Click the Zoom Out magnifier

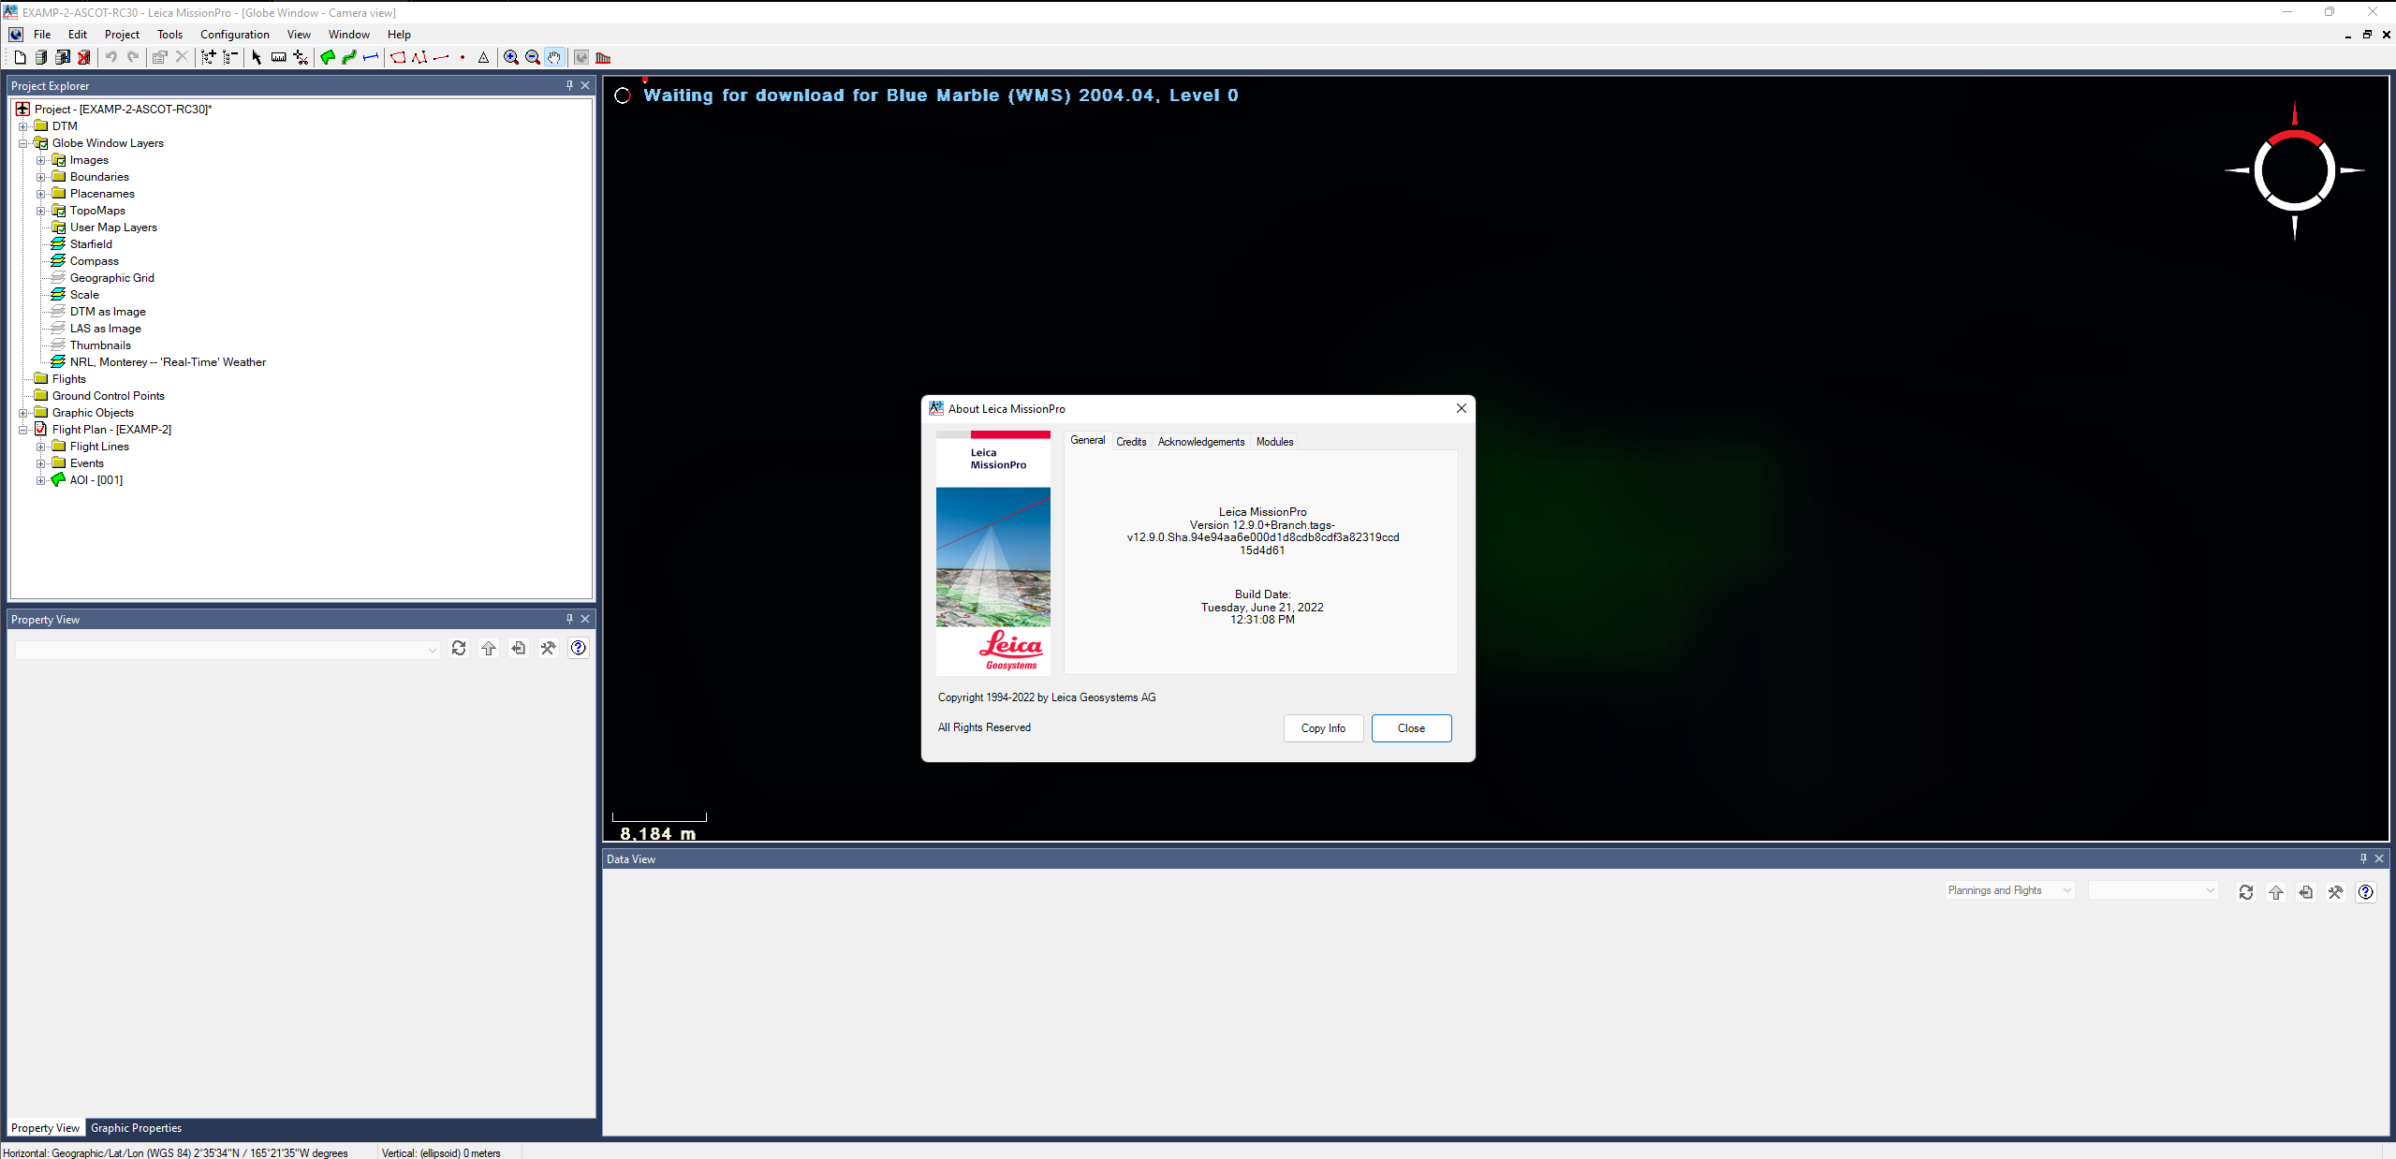point(533,58)
